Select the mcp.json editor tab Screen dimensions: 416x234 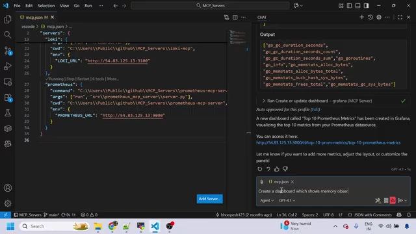(36, 18)
